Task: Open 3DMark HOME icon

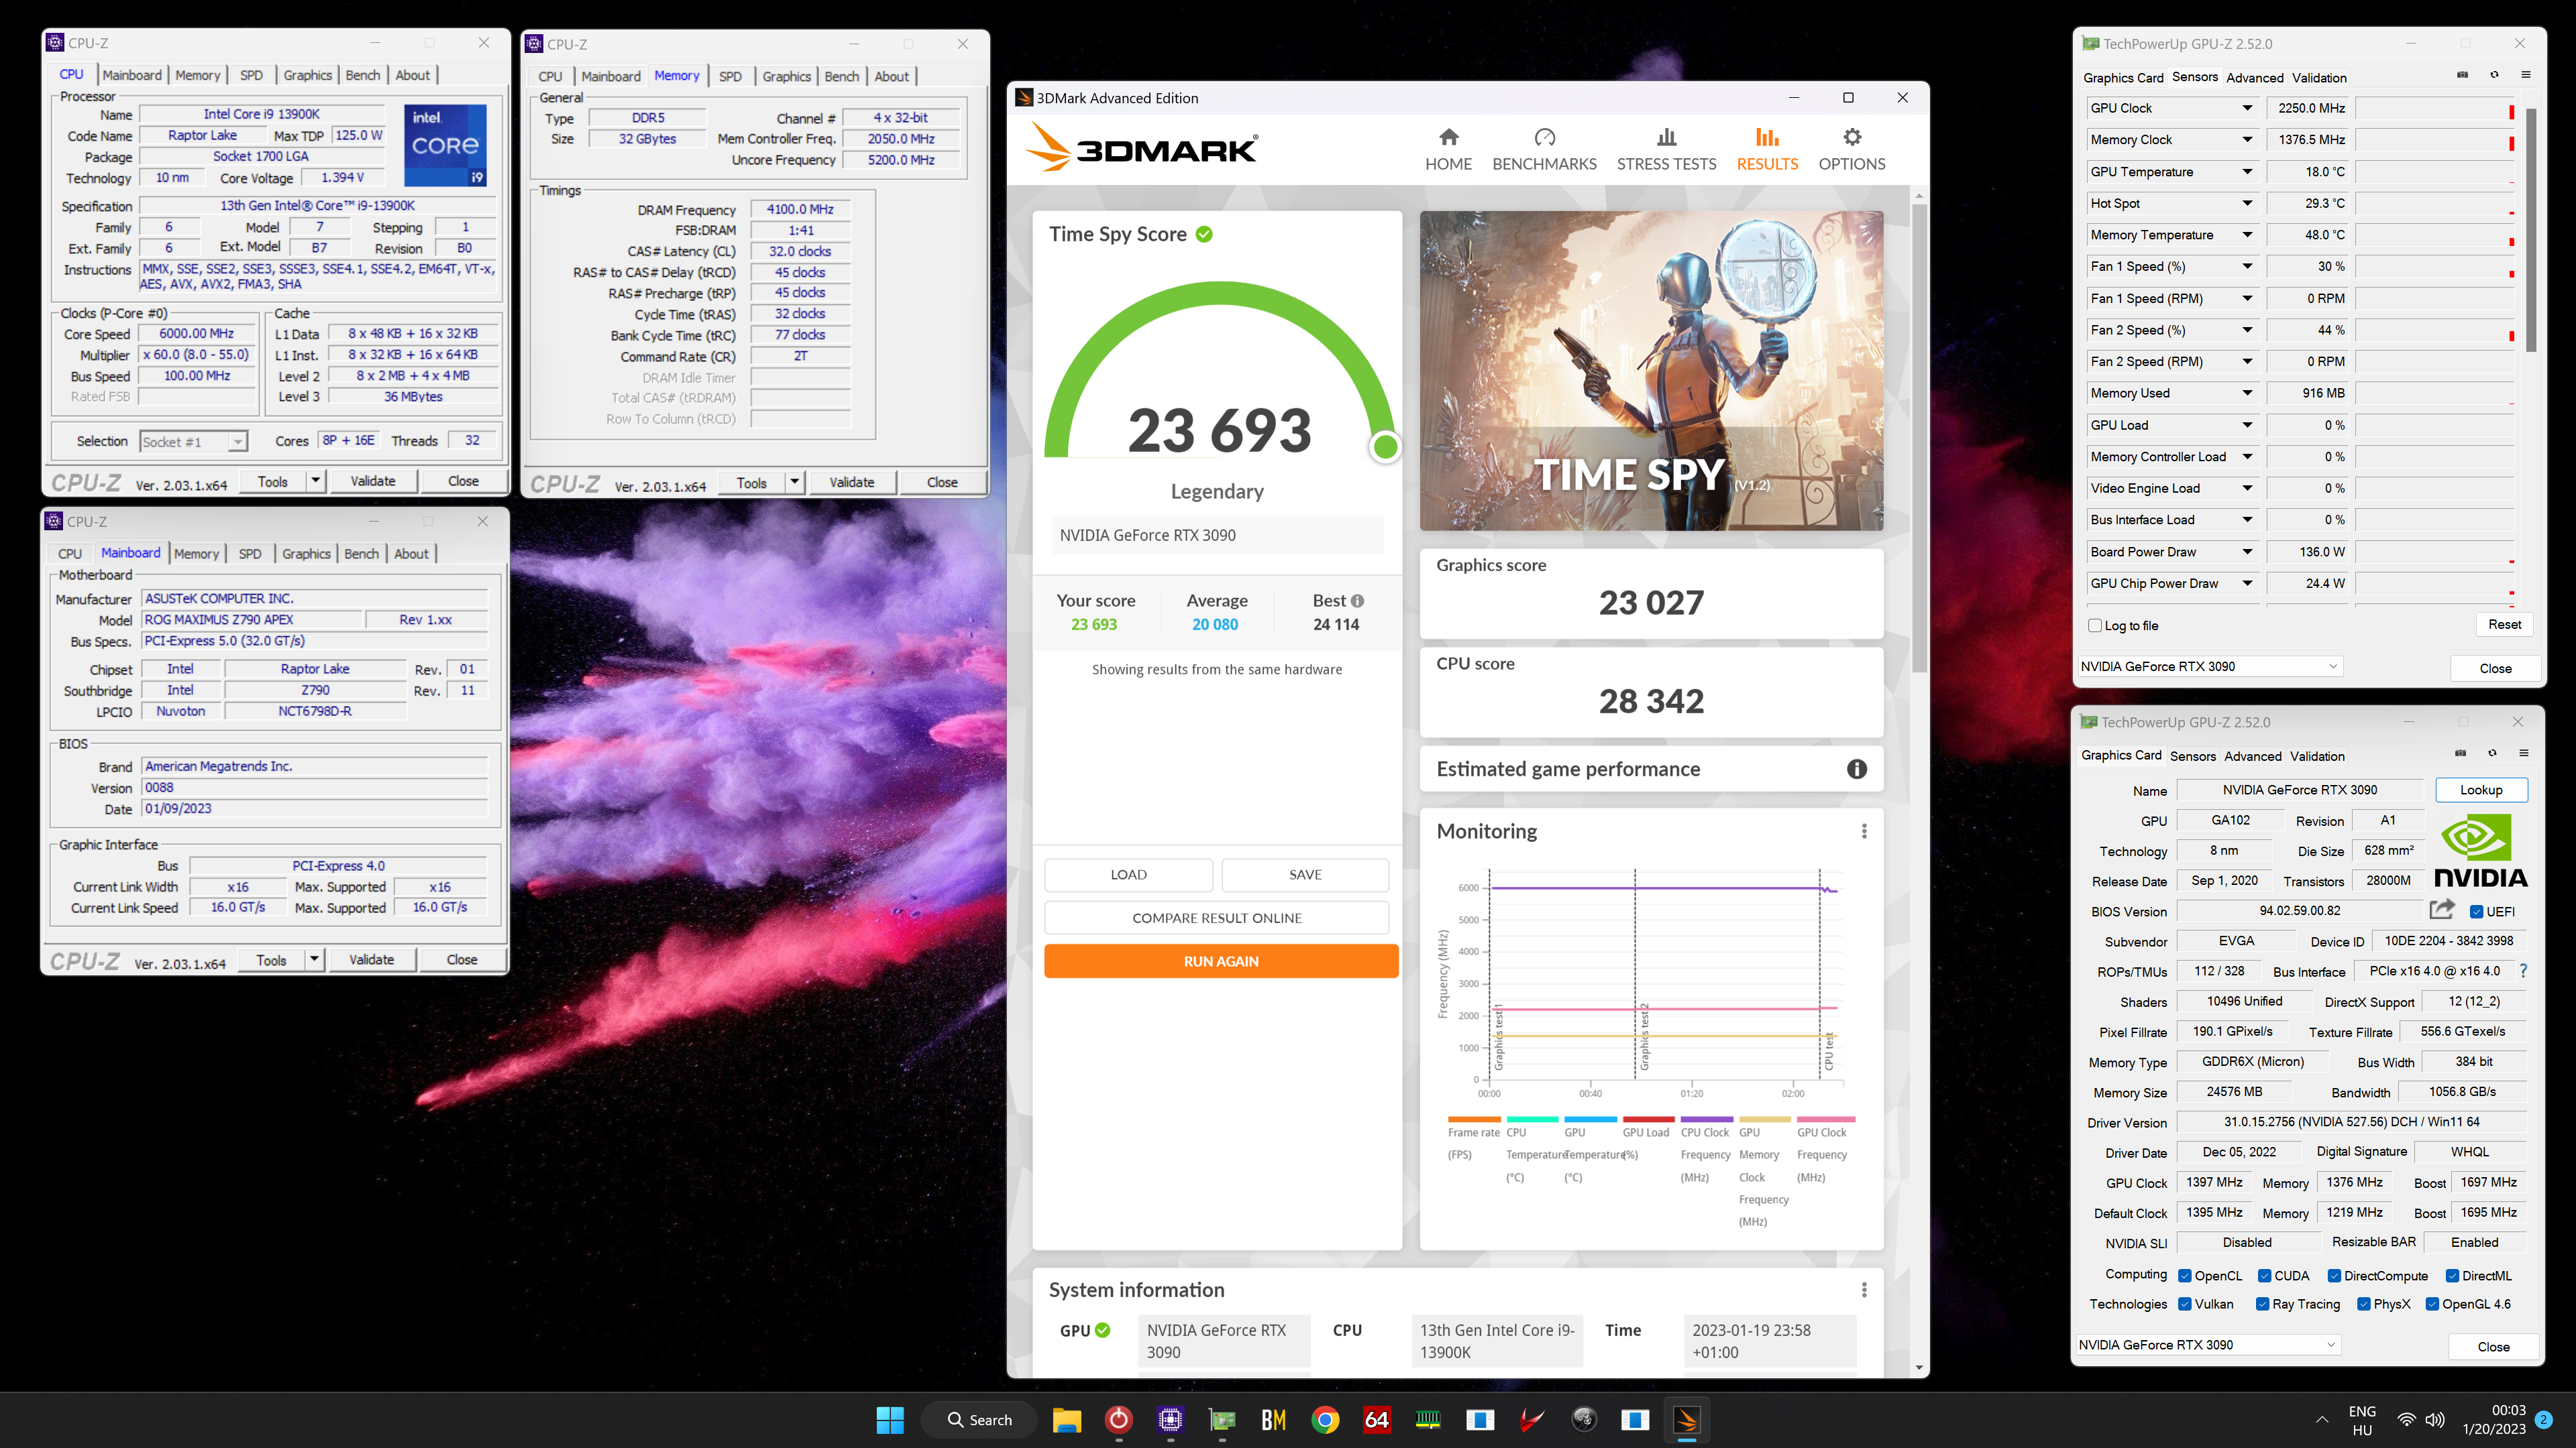Action: tap(1448, 137)
